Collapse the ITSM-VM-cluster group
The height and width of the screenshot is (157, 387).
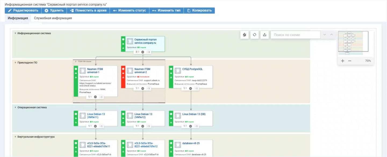click(x=76, y=61)
